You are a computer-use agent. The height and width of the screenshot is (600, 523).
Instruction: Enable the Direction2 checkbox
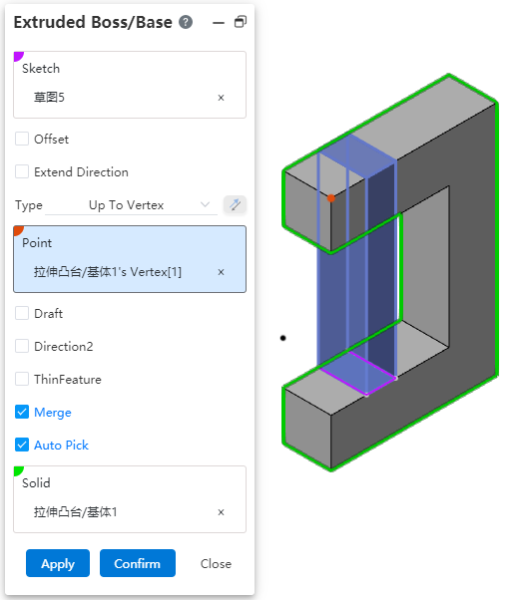22,346
